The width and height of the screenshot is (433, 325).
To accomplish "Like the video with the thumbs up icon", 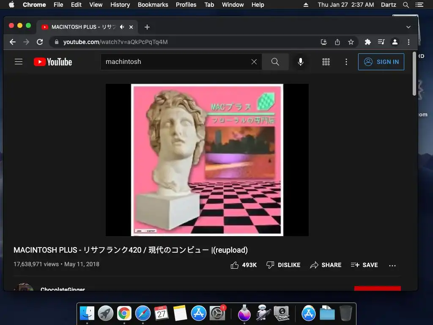I will click(x=234, y=265).
